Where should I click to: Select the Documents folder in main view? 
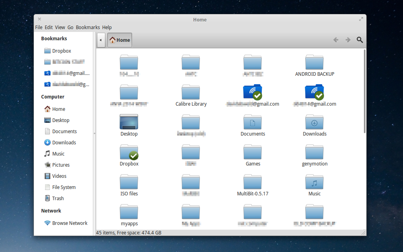click(253, 126)
